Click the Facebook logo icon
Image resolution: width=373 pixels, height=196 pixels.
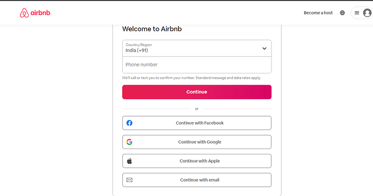[x=129, y=123]
